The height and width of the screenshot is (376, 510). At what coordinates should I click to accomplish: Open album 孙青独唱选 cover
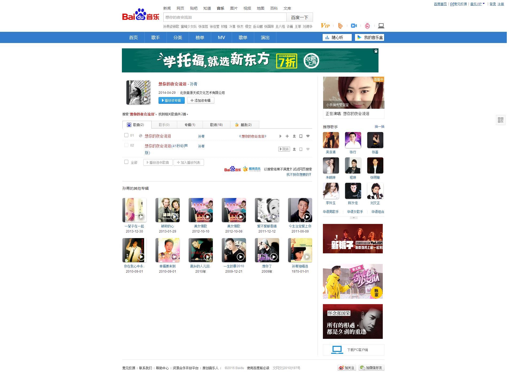coord(300,250)
